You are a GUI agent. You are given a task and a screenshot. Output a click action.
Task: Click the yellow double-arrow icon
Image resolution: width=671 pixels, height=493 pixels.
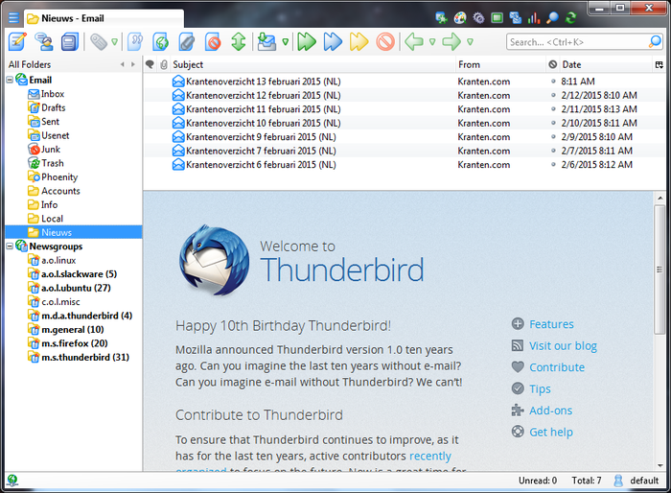tap(359, 42)
